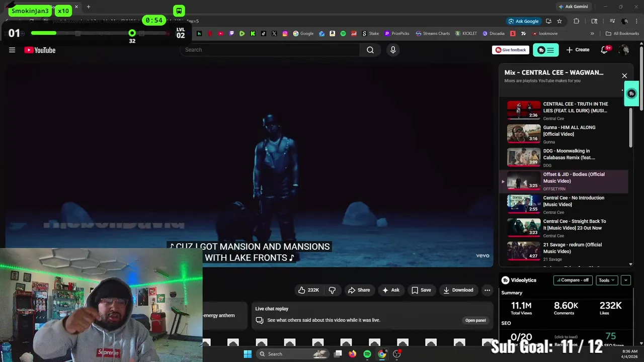The image size is (644, 362).
Task: Open the Twitch bookmark icon
Action: (x=231, y=34)
